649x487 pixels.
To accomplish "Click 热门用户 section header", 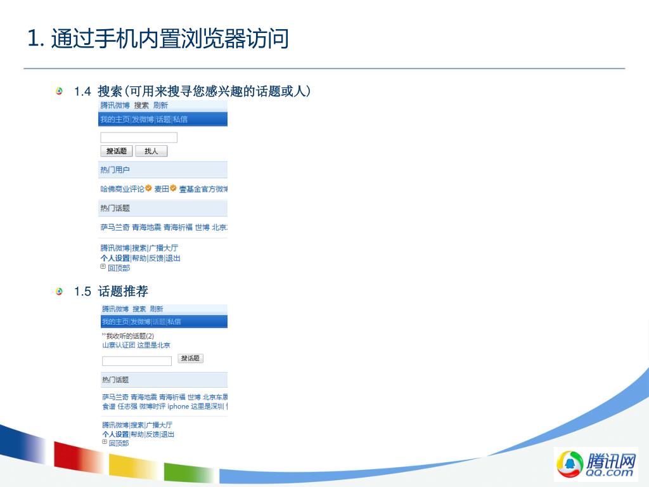I will [x=163, y=170].
